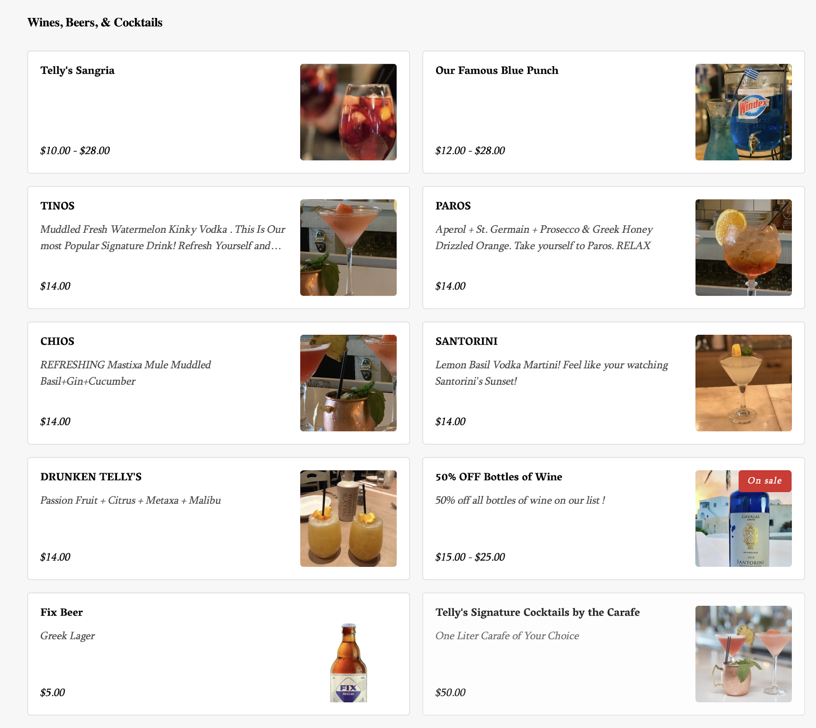View the signature cocktails carafe photo
Image resolution: width=816 pixels, height=728 pixels.
pyautogui.click(x=743, y=654)
